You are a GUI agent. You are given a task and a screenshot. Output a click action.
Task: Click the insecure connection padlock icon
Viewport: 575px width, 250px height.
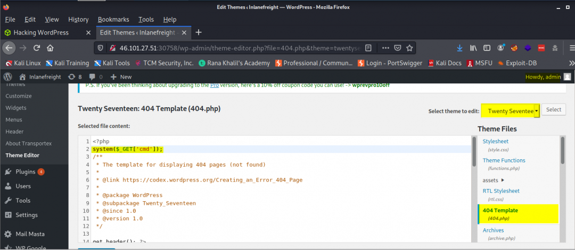point(112,48)
